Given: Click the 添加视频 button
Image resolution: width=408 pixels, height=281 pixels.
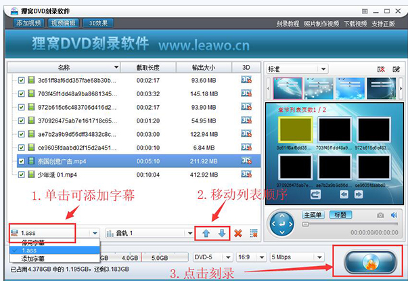Looking at the screenshot, I should (28, 23).
